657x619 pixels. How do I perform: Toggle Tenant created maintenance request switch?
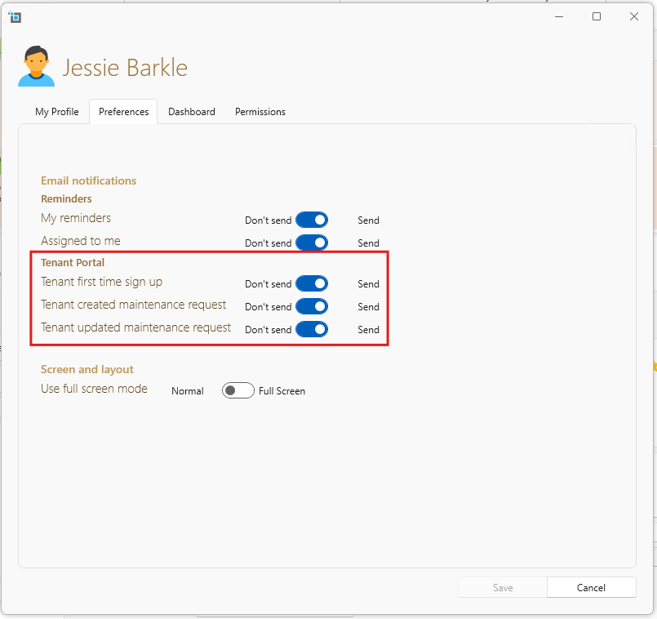pos(312,306)
